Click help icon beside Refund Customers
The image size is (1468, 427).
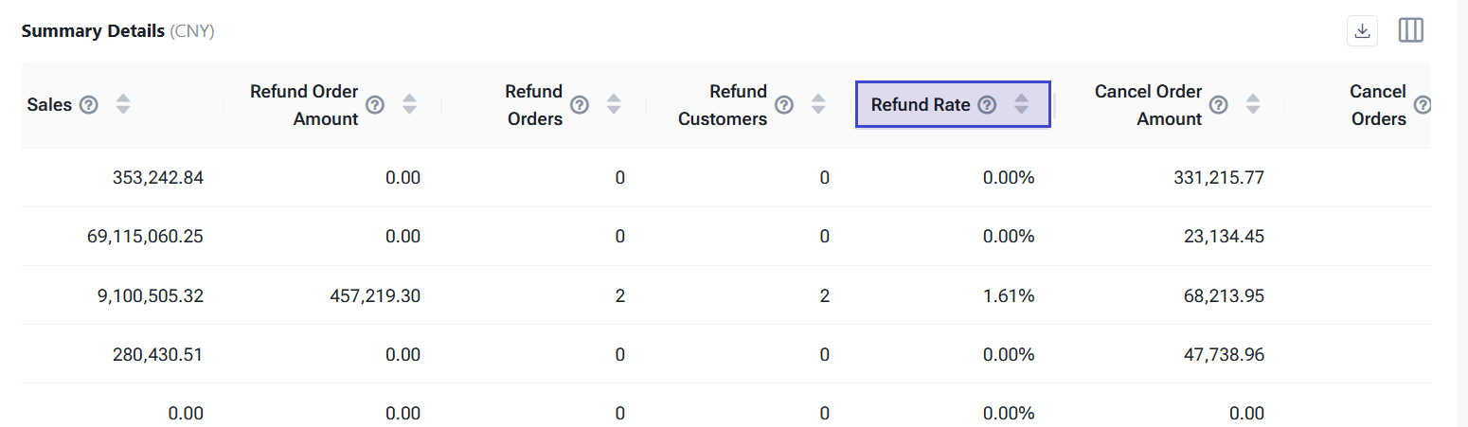(x=784, y=105)
